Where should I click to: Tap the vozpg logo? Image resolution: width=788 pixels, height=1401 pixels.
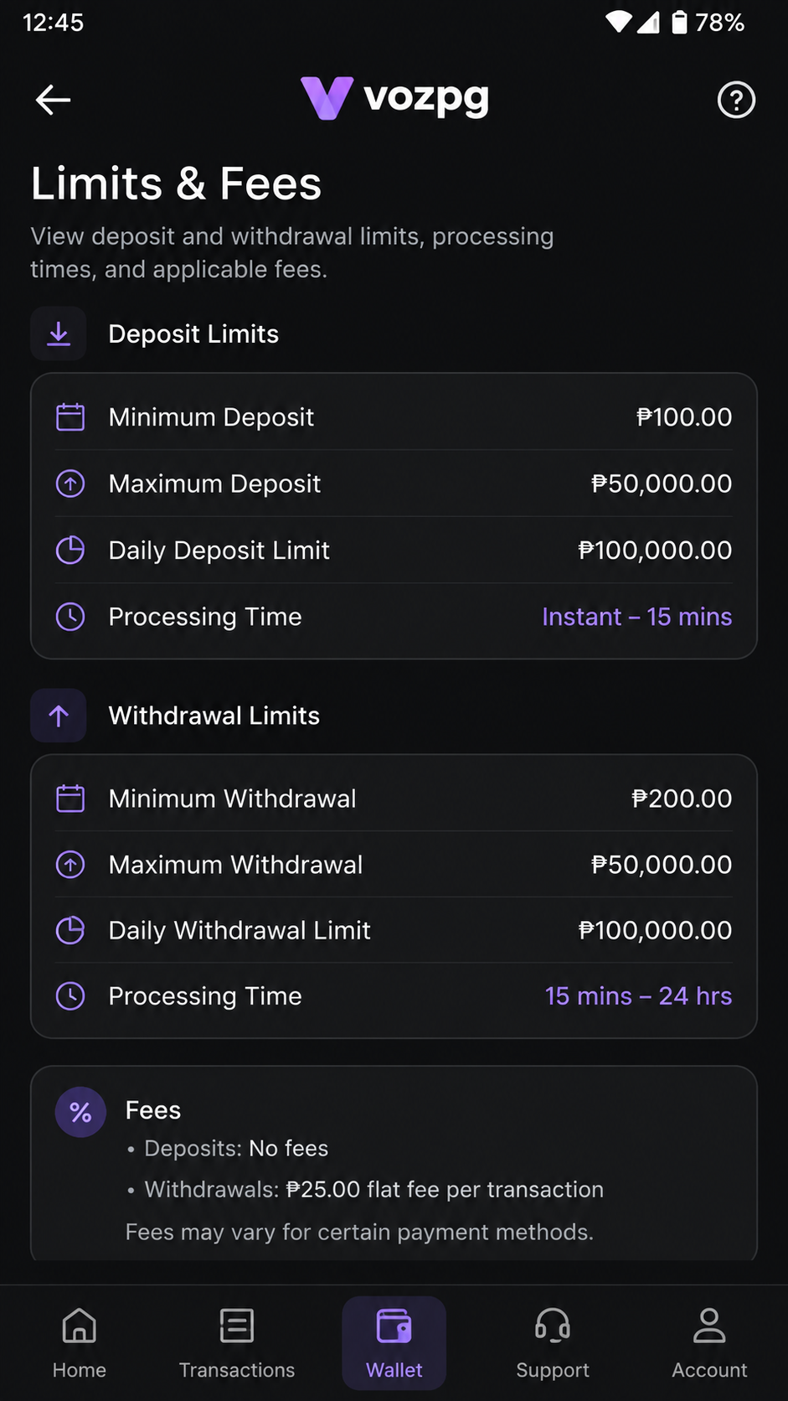coord(394,98)
